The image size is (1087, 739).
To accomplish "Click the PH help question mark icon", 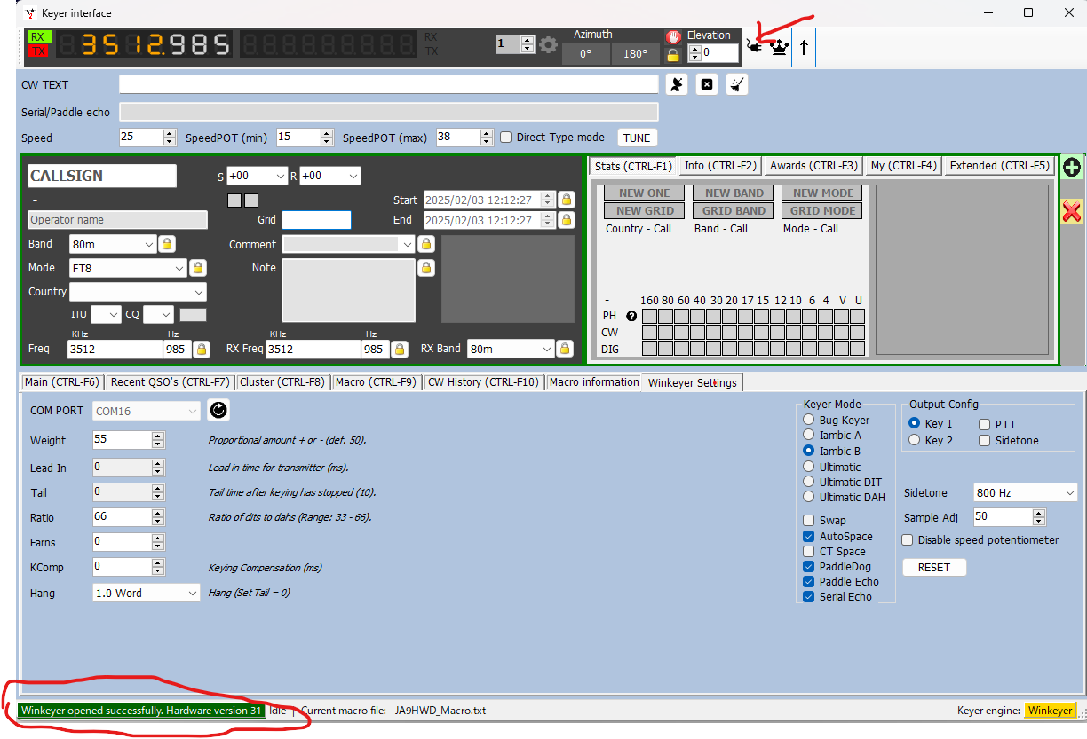I will [631, 316].
